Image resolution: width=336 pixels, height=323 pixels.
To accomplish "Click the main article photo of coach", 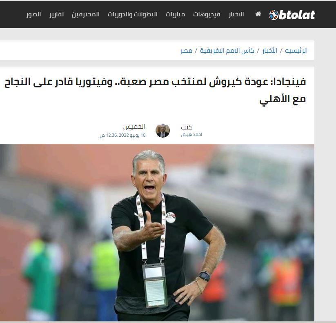I will 157,232.
